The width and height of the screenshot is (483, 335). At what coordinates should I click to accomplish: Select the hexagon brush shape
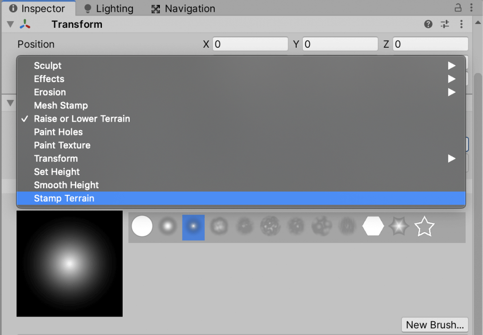click(374, 226)
